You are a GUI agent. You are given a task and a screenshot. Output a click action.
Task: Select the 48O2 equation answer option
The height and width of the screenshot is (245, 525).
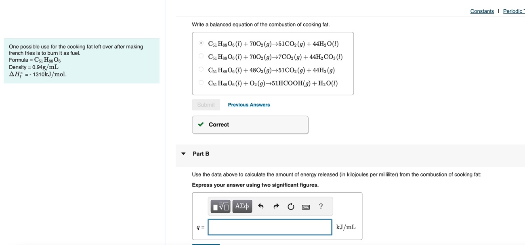201,70
